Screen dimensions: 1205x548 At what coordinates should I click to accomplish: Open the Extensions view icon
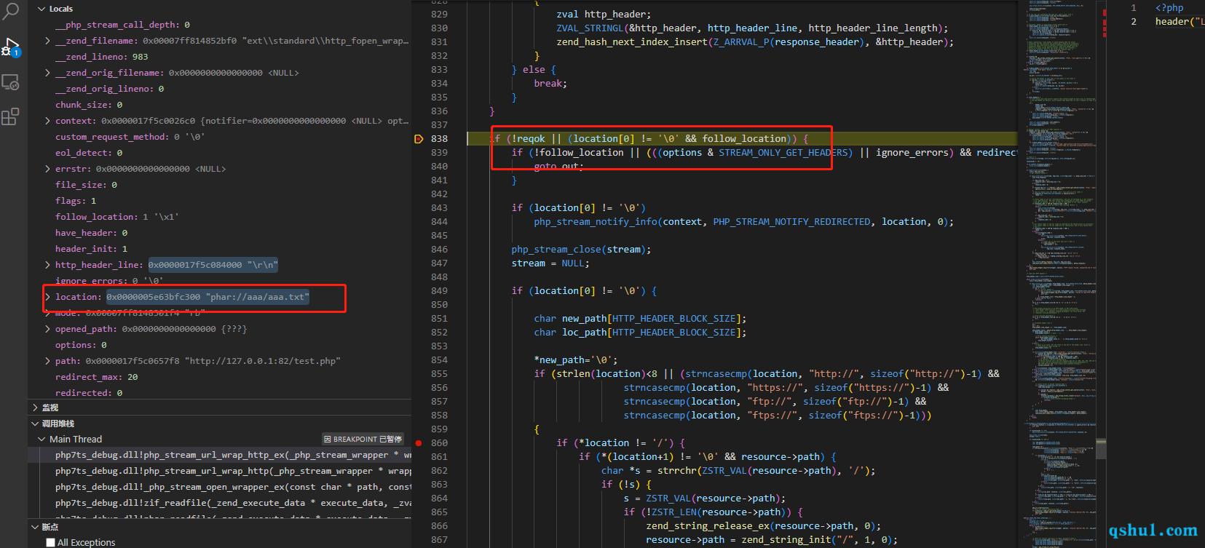click(x=11, y=116)
